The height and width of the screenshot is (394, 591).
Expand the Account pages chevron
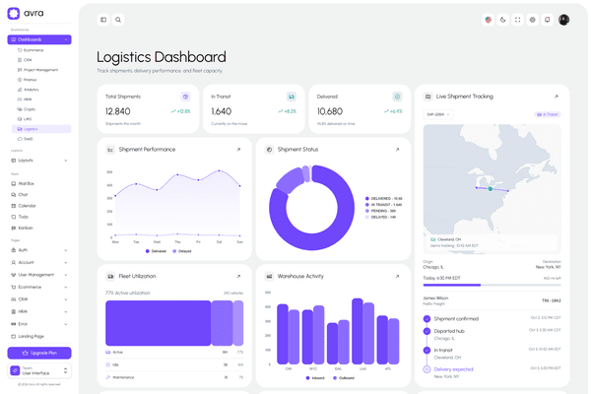coord(66,262)
